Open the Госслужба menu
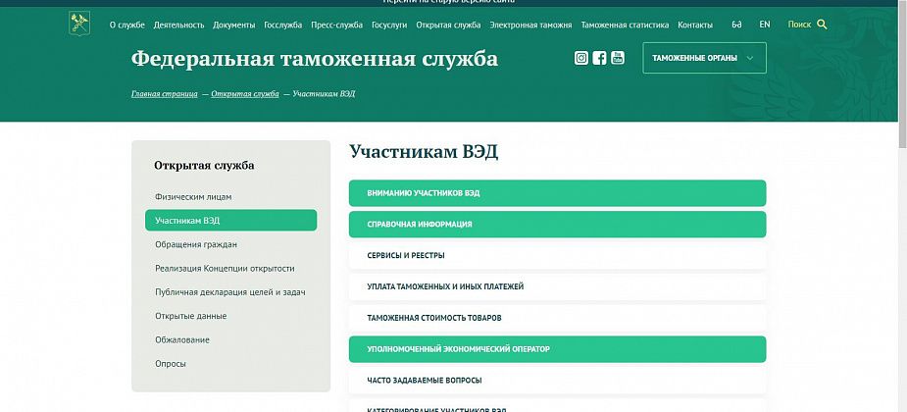 click(x=282, y=25)
